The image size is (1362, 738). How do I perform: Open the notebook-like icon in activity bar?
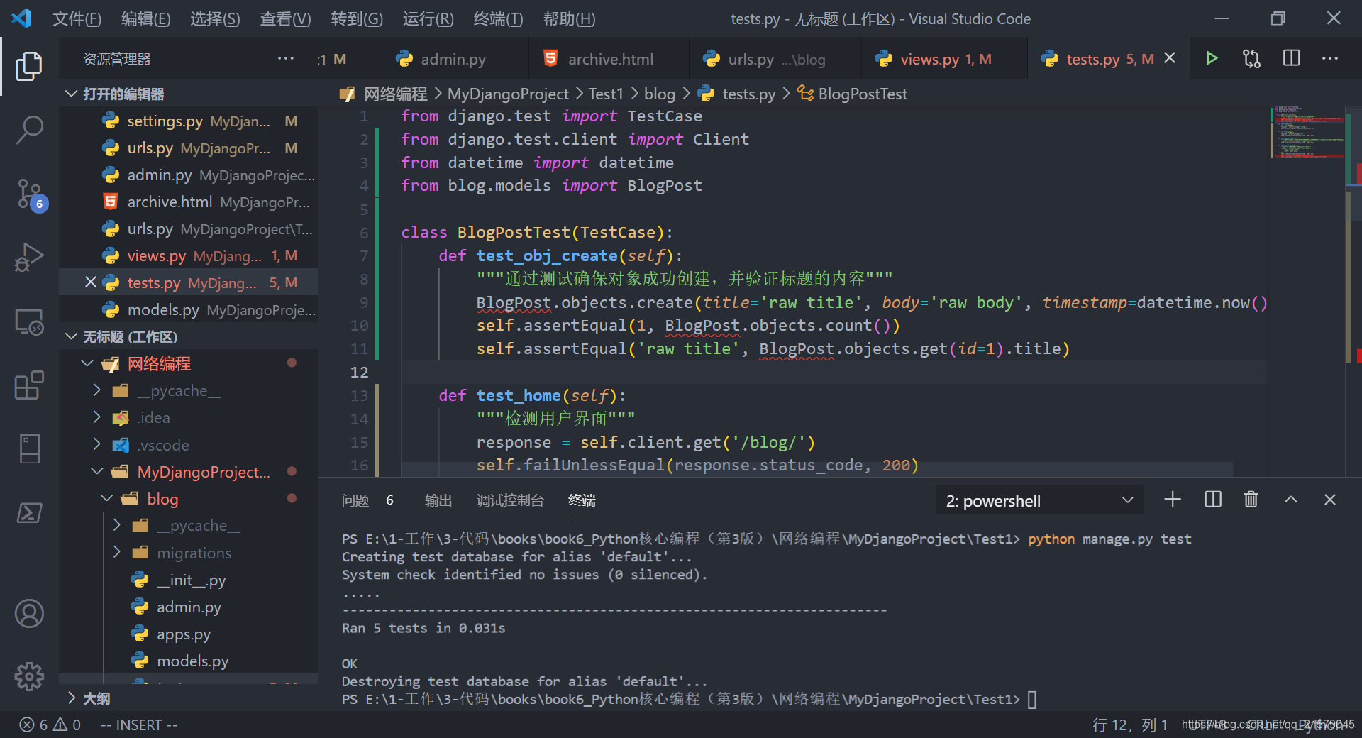point(29,449)
